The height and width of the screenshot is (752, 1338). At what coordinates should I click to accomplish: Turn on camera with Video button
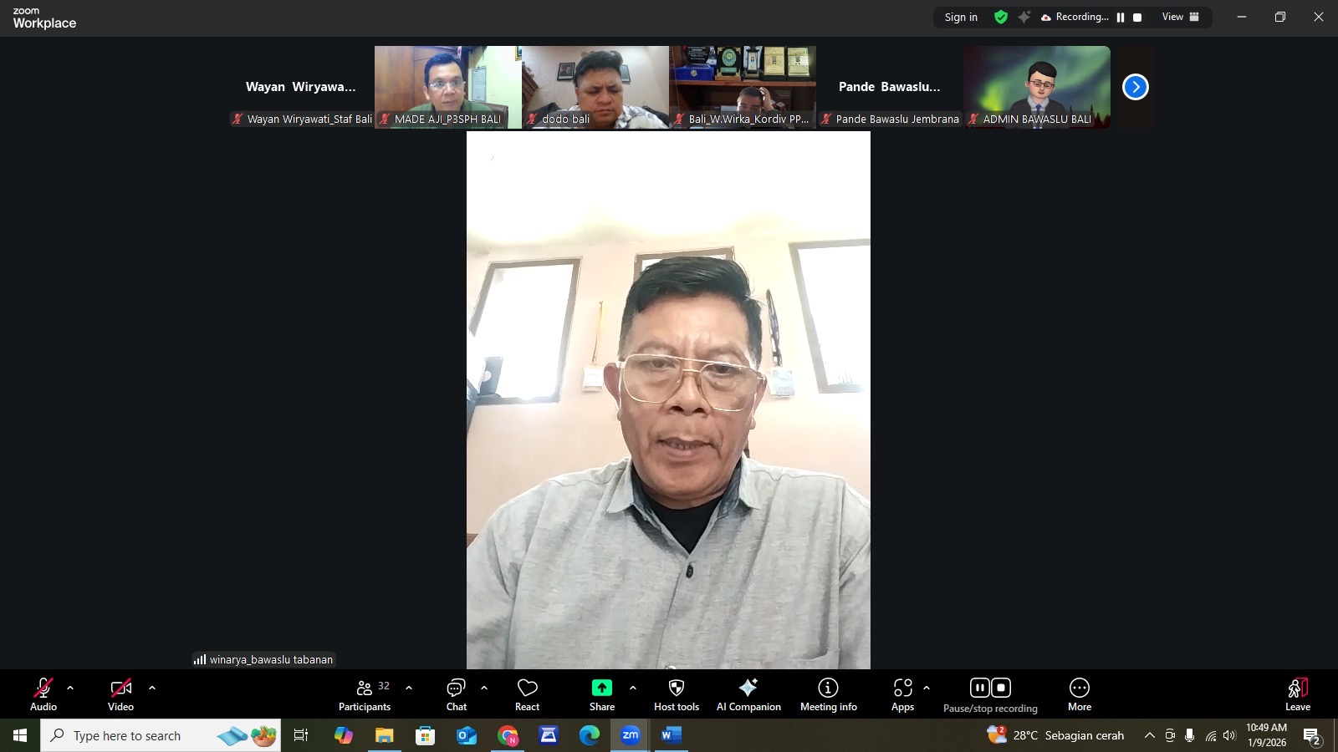tap(120, 694)
